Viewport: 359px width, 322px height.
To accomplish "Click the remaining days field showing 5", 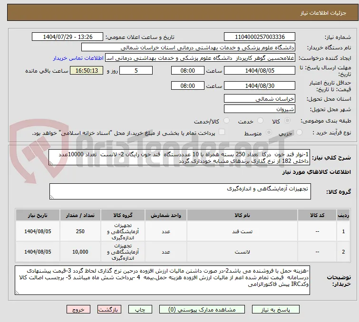I will 136,70.
